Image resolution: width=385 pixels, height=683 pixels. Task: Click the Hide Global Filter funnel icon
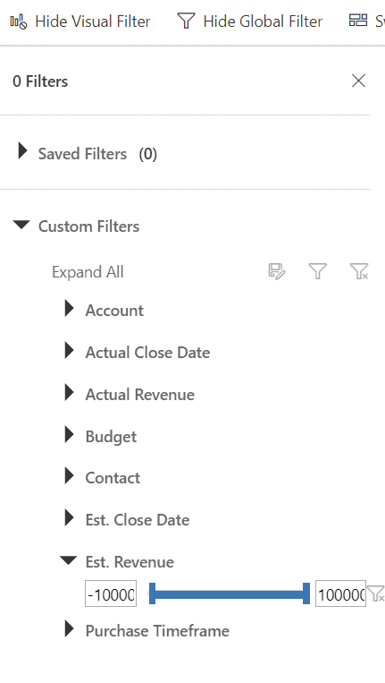[x=186, y=21]
